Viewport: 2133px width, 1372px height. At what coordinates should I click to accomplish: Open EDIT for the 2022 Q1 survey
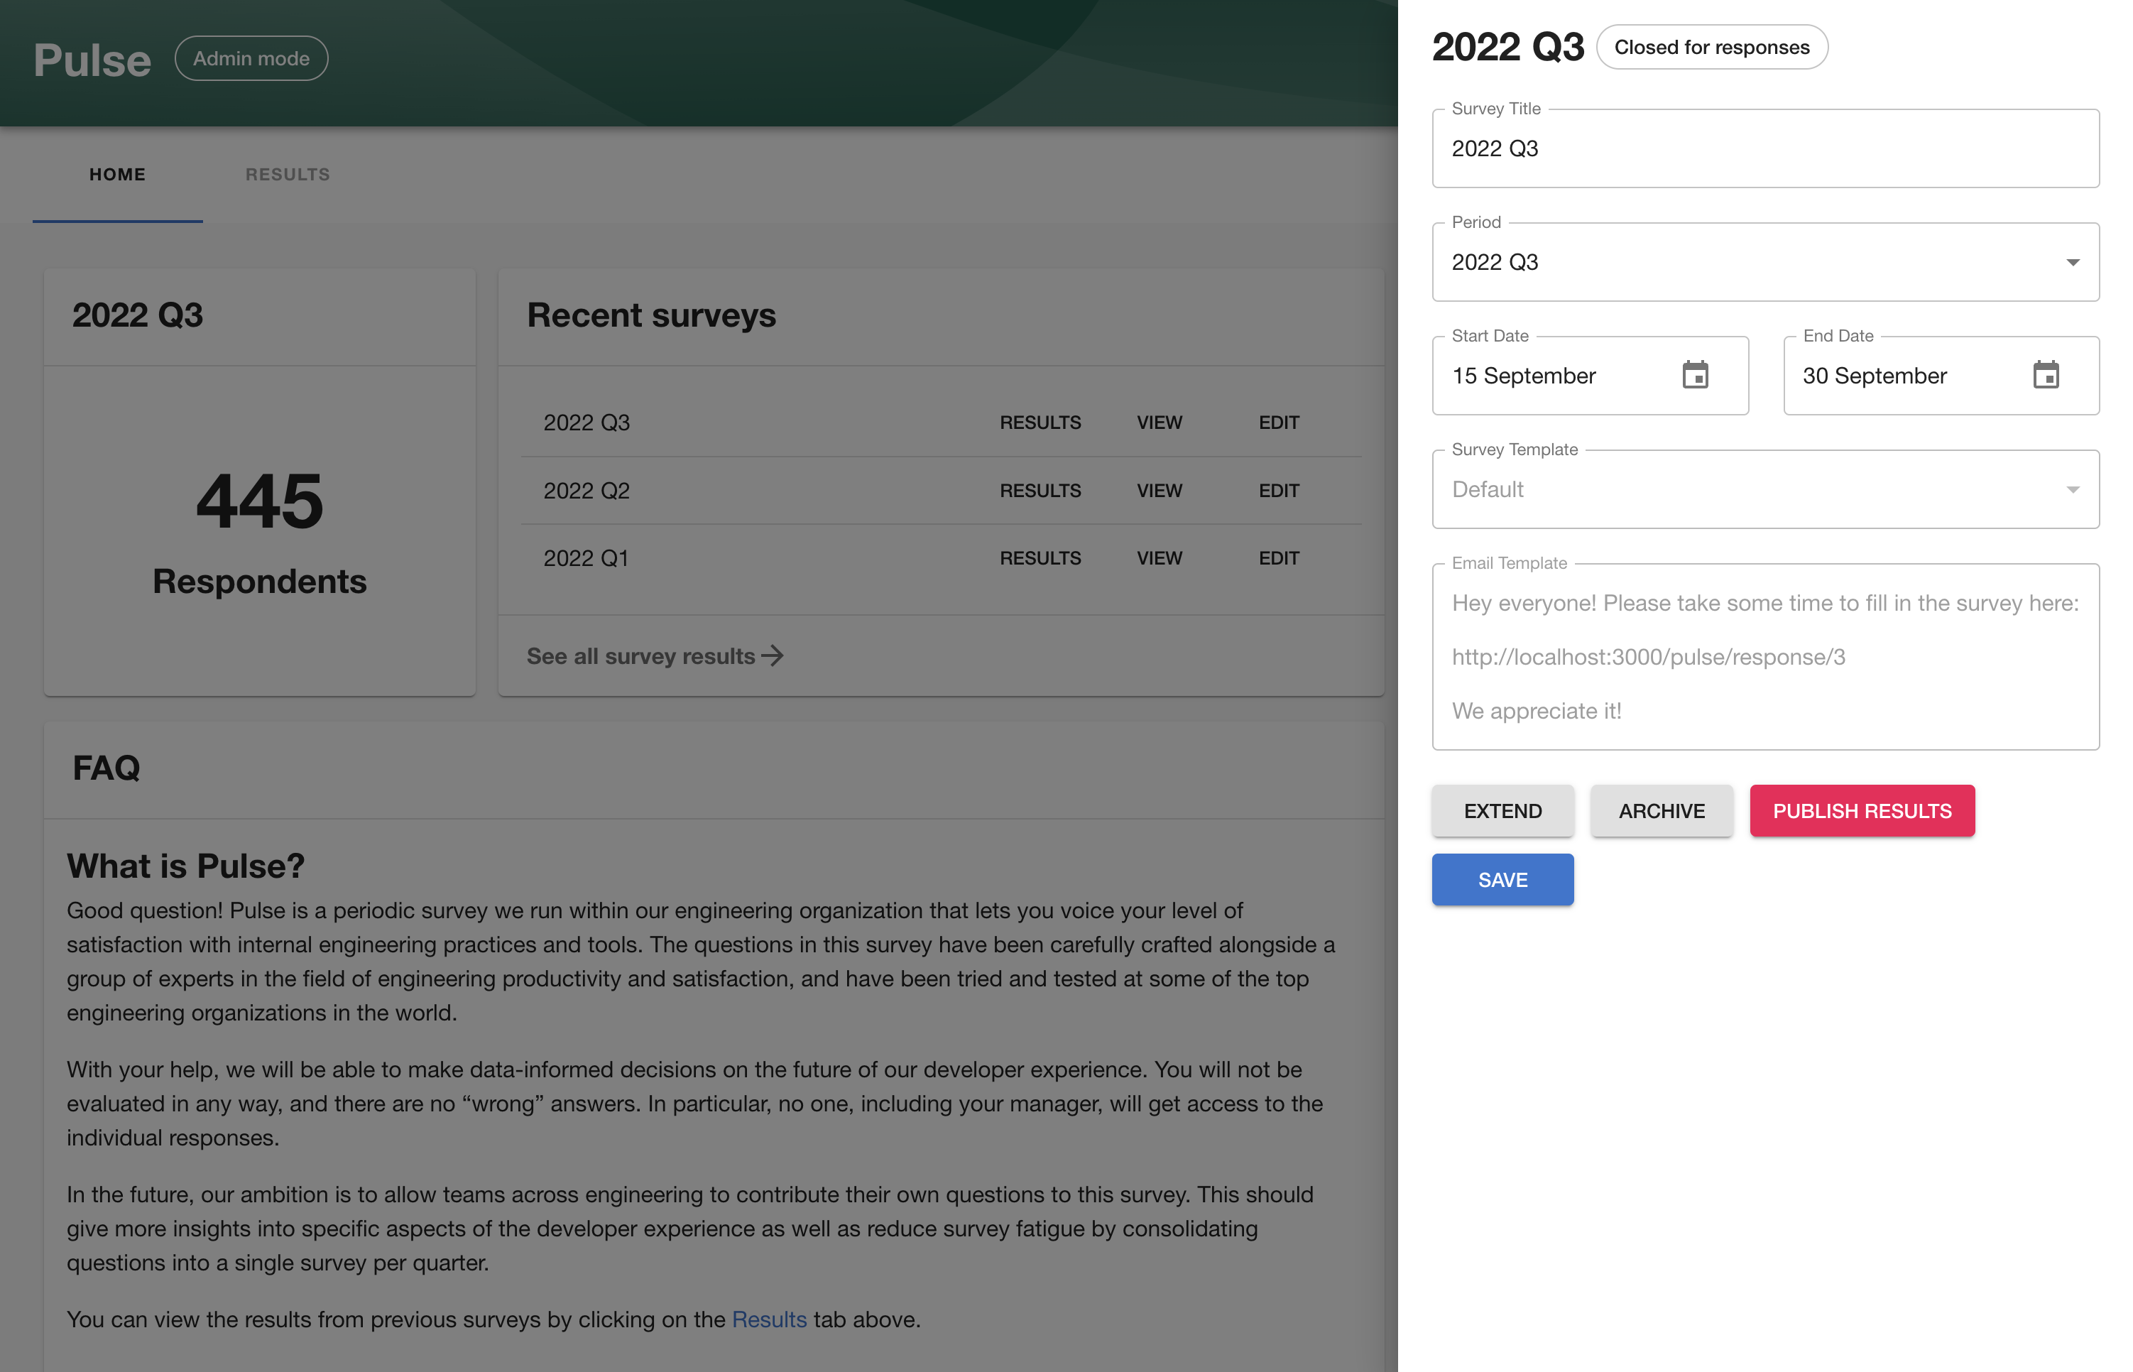pos(1279,559)
